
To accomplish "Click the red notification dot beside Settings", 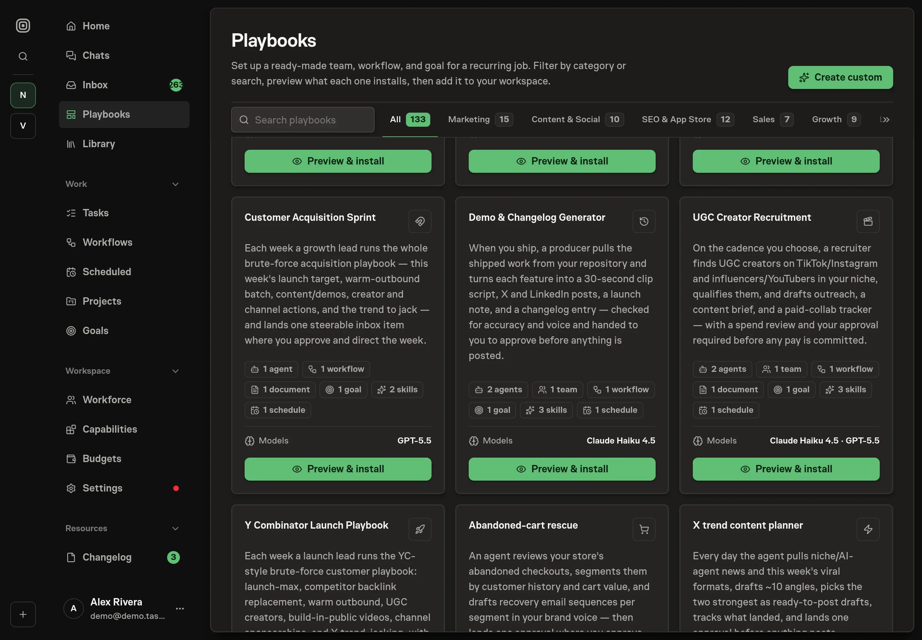I will click(176, 488).
